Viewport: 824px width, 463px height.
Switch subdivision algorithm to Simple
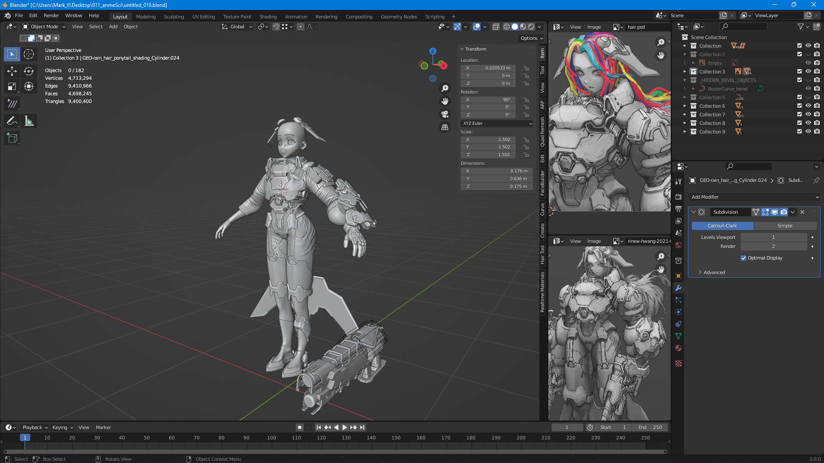784,225
